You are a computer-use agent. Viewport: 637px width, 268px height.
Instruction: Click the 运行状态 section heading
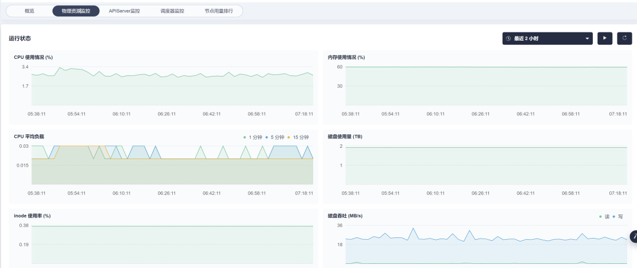[x=20, y=38]
